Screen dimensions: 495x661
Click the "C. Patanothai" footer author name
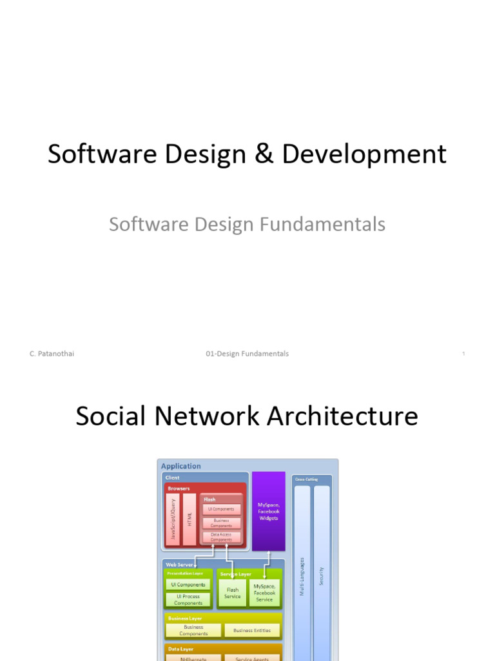coord(52,354)
